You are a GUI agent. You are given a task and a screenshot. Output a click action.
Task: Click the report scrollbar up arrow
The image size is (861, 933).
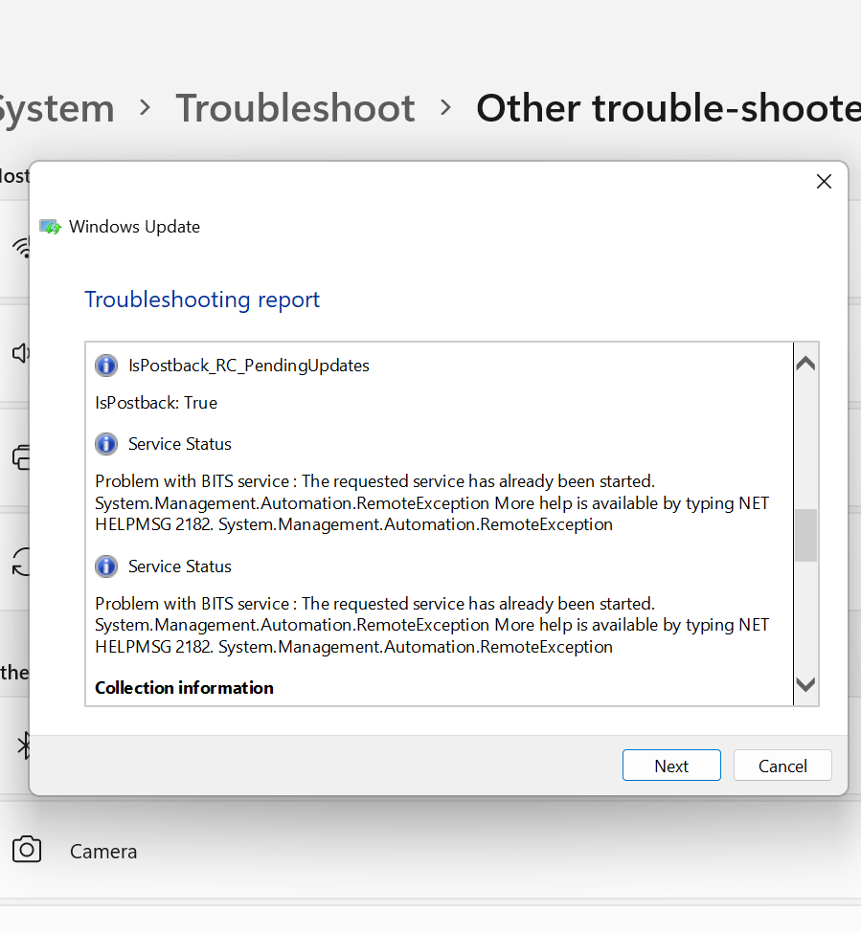tap(805, 363)
